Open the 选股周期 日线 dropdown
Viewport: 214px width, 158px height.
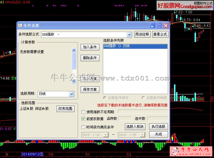coord(71,94)
